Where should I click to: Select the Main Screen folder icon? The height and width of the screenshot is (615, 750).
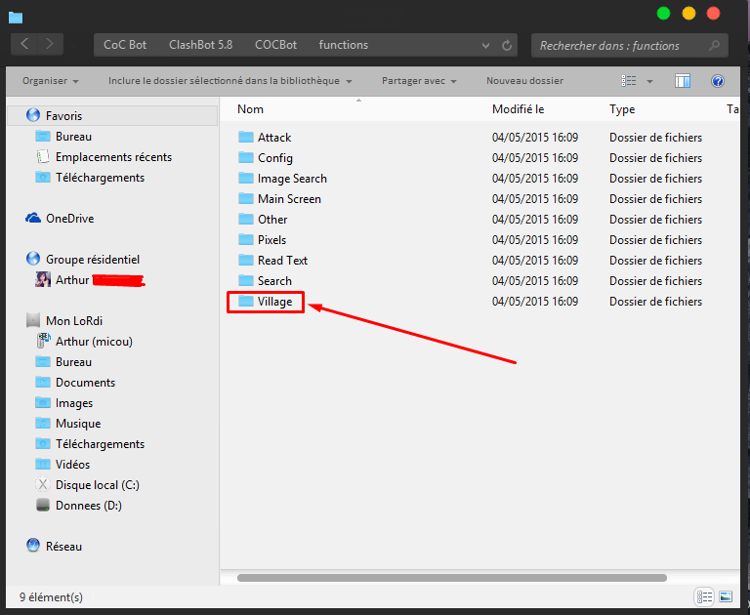(246, 198)
